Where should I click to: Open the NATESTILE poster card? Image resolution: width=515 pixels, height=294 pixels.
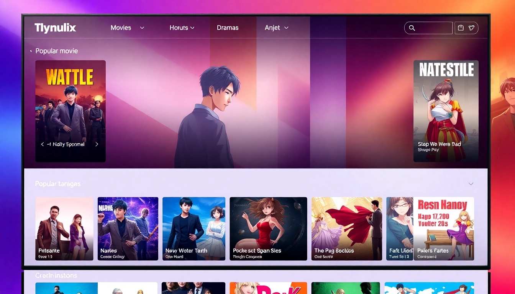(x=446, y=111)
